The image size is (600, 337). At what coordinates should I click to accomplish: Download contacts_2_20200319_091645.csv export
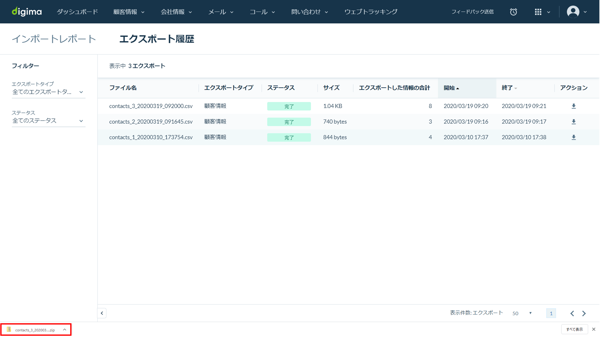point(574,122)
